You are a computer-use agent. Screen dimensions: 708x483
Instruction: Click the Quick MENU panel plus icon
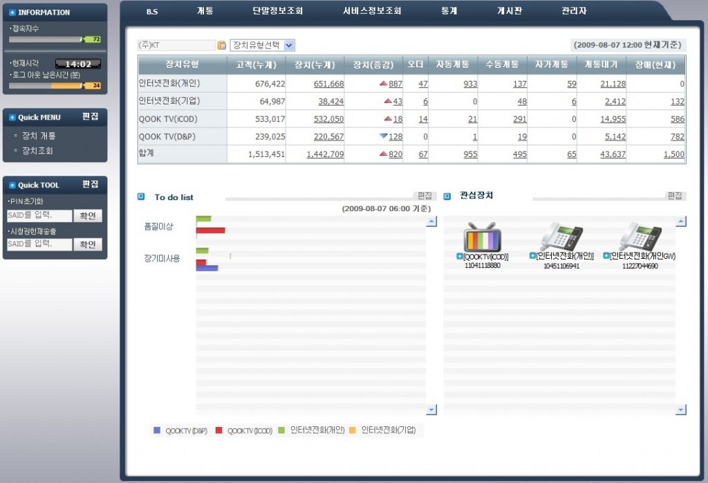click(12, 118)
